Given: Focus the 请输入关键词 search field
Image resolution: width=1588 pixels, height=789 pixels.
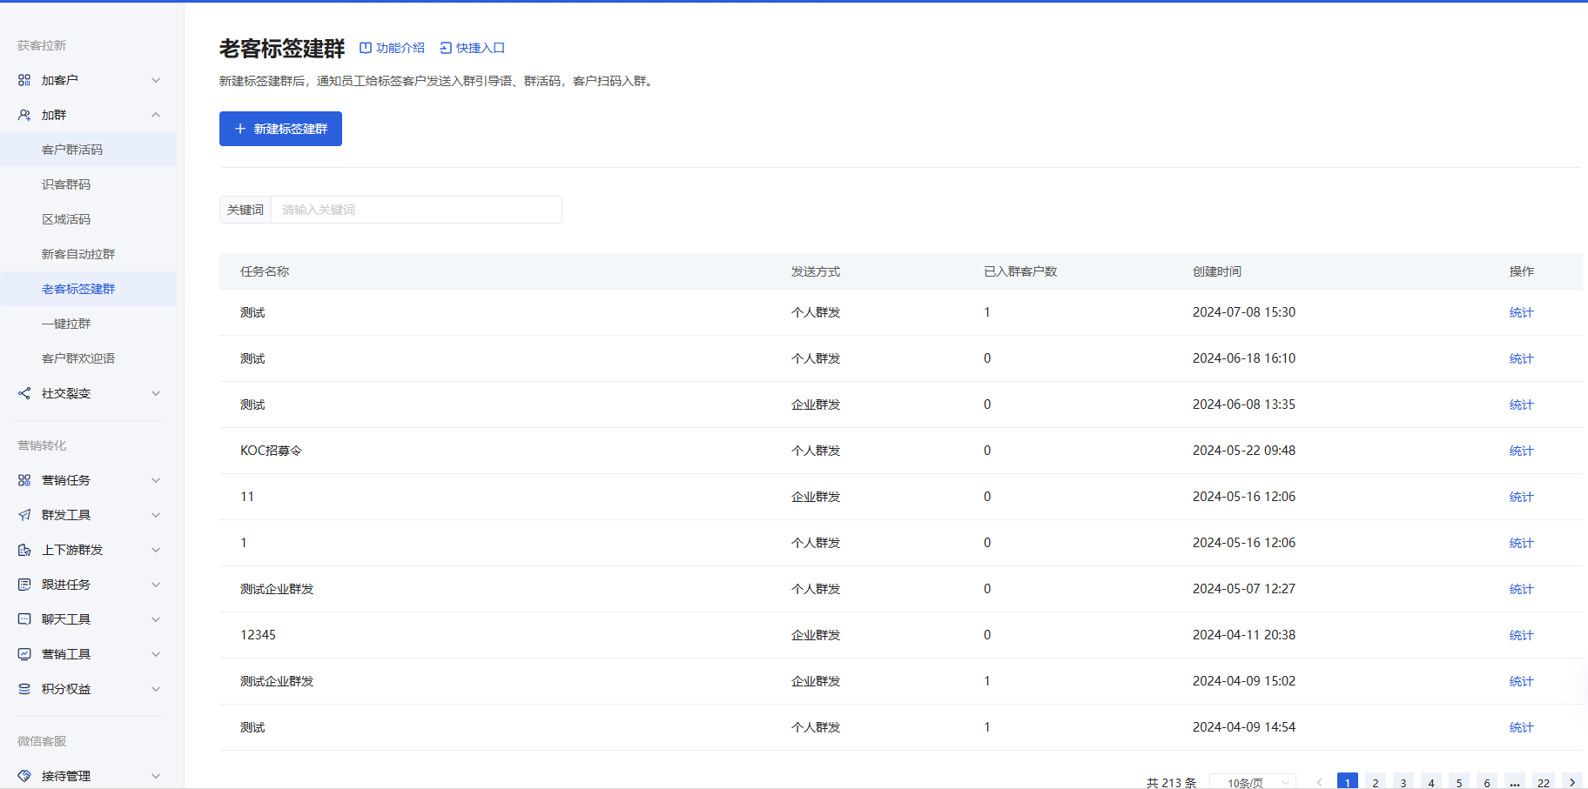Looking at the screenshot, I should pos(416,210).
